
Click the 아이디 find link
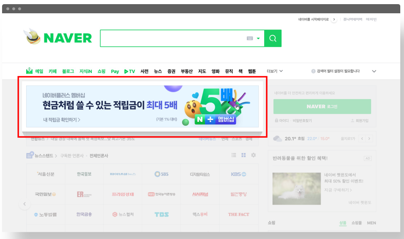pos(284,120)
